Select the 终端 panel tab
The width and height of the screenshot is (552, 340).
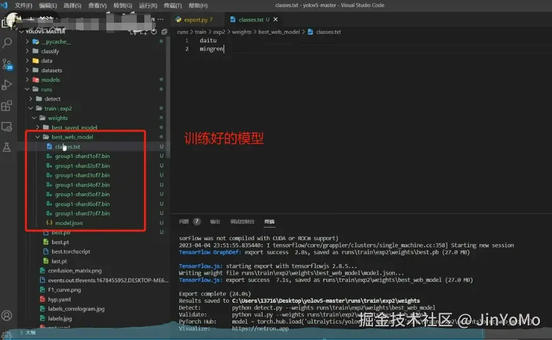tap(269, 222)
